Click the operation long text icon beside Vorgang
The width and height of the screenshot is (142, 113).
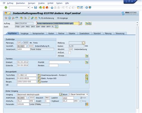[x=61, y=95]
